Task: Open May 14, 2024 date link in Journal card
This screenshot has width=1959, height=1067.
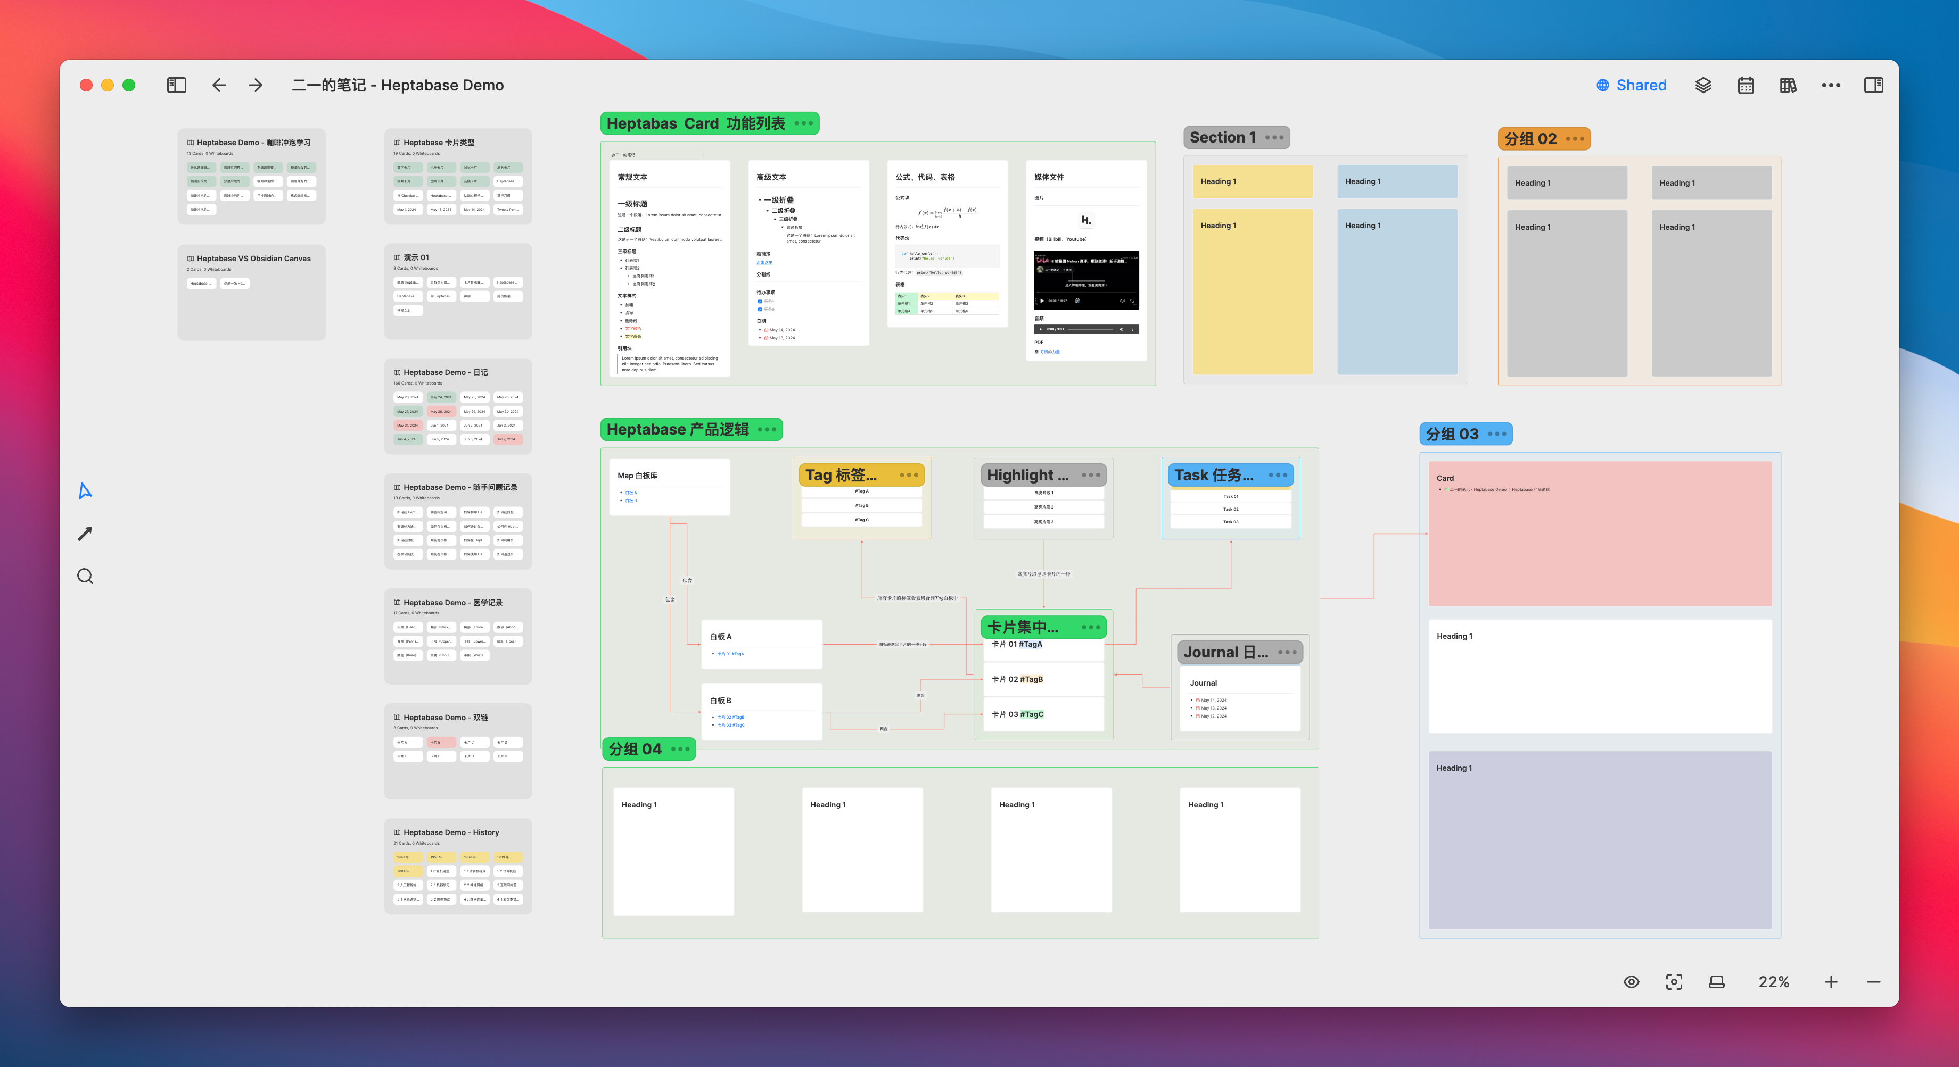Action: pyautogui.click(x=1214, y=700)
